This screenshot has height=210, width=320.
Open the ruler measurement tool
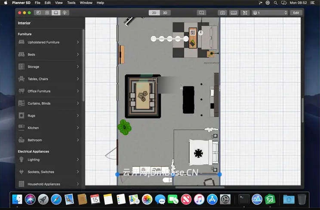click(234, 13)
